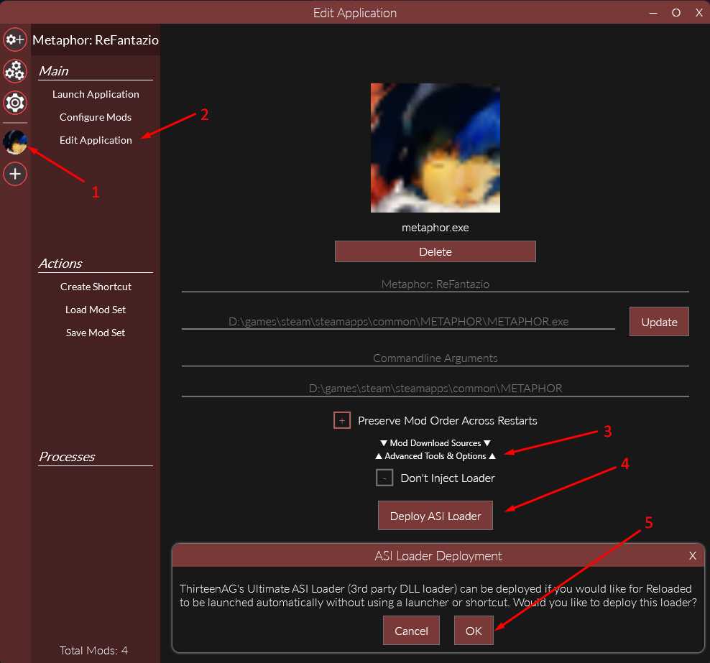Click the Total Mods: 4 status text
This screenshot has height=663, width=710.
click(93, 650)
